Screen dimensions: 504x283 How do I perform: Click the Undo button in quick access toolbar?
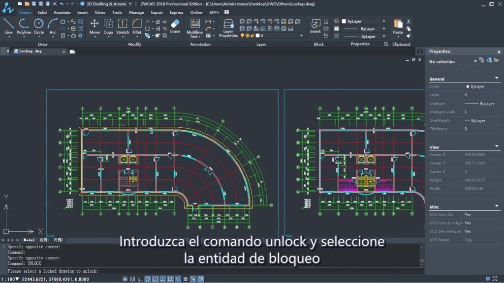click(x=62, y=4)
